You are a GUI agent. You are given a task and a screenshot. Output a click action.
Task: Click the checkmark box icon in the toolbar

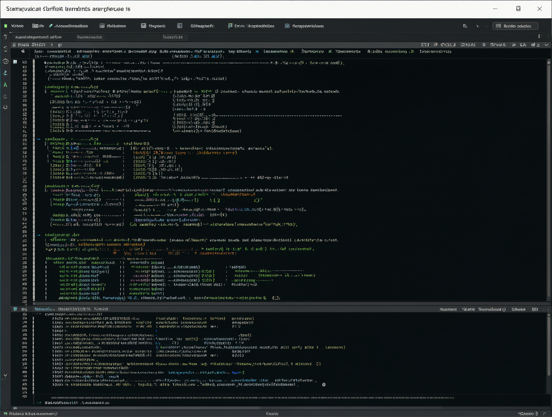[143, 26]
